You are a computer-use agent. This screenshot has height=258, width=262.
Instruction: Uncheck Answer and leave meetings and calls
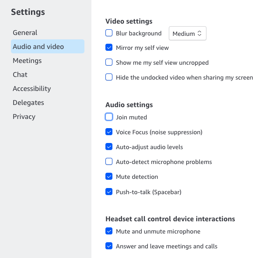click(x=109, y=246)
